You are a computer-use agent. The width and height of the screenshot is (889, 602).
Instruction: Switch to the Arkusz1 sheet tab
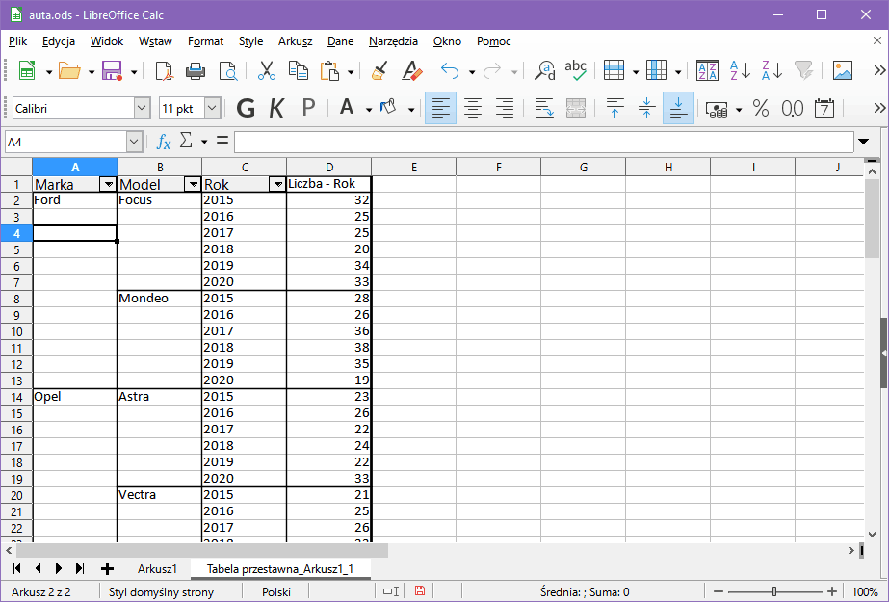click(x=157, y=568)
